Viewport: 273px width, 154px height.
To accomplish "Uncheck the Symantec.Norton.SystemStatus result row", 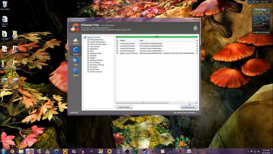I will [x=117, y=48].
